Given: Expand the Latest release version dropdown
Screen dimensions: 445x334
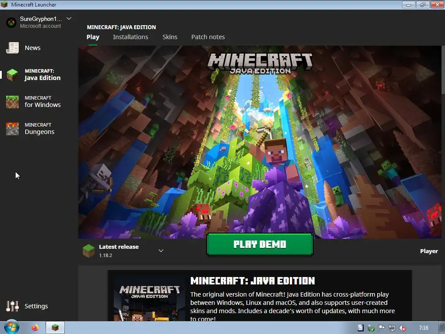Looking at the screenshot, I should click(161, 250).
